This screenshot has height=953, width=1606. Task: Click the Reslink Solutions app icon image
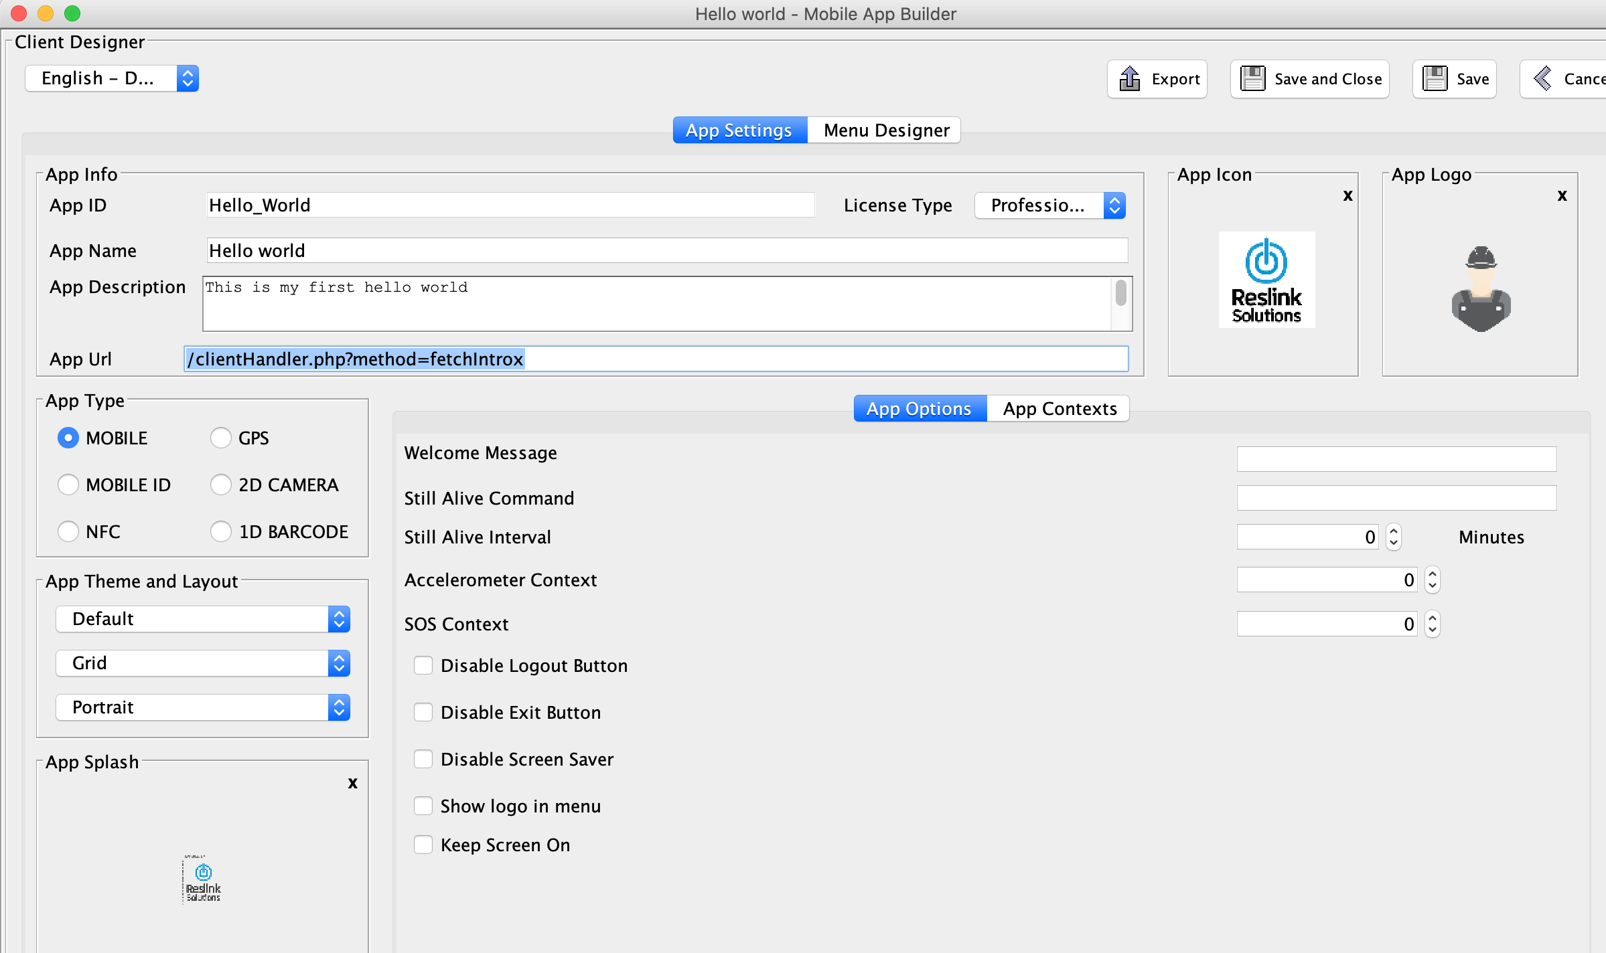tap(1266, 280)
